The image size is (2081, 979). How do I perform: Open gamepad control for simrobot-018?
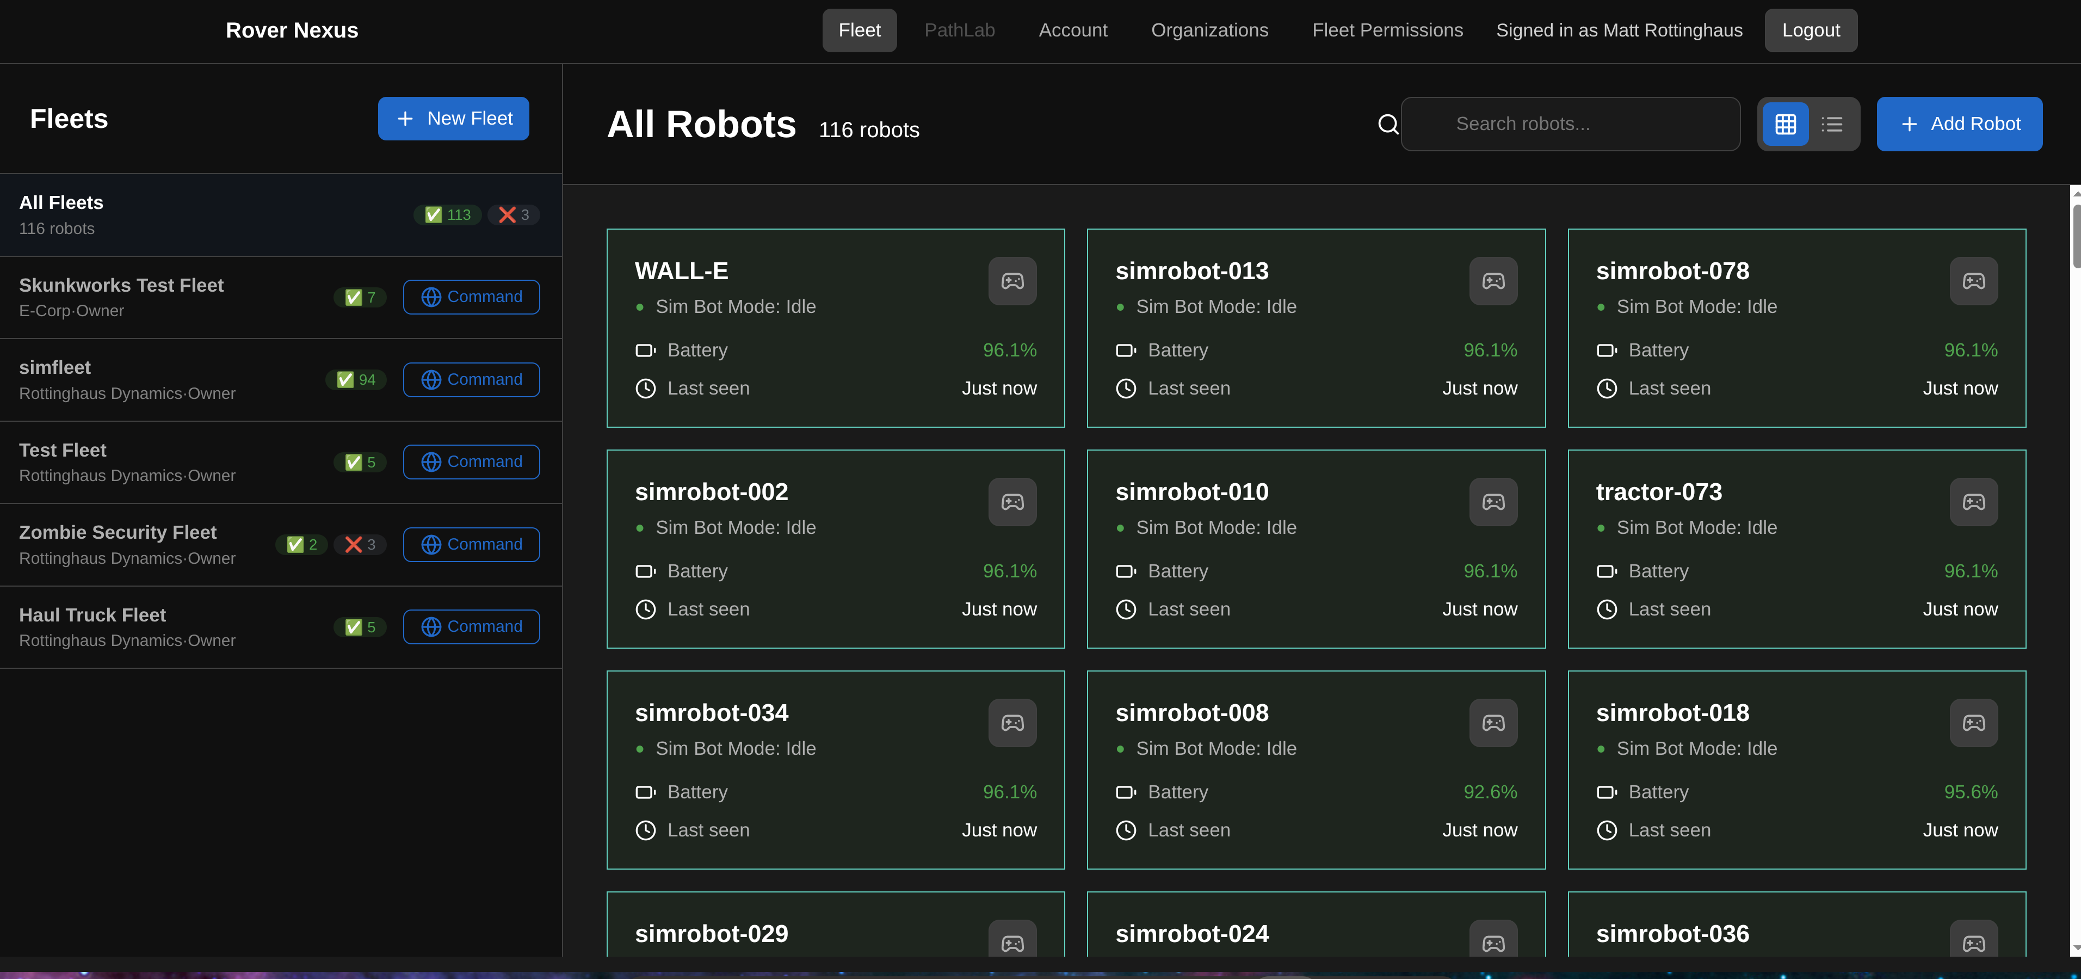coord(1974,723)
